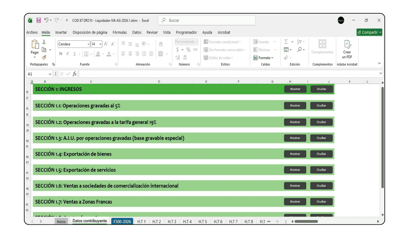Open the Fórmulas ribbon tab
This screenshot has width=409, height=238.
(120, 33)
